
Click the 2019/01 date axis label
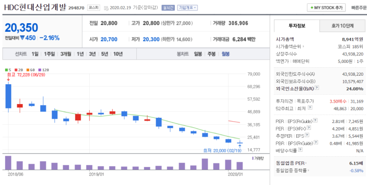[x=97, y=174]
